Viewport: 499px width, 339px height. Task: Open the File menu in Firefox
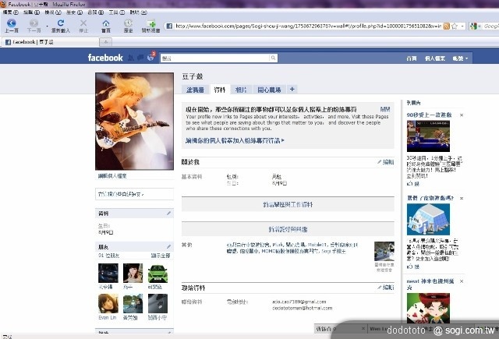pyautogui.click(x=10, y=12)
